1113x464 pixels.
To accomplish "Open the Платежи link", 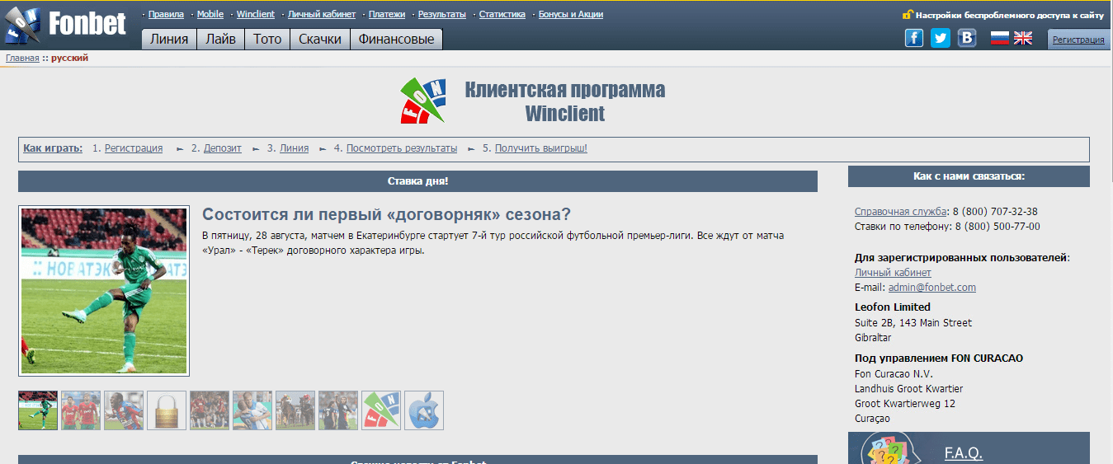I will [x=387, y=14].
